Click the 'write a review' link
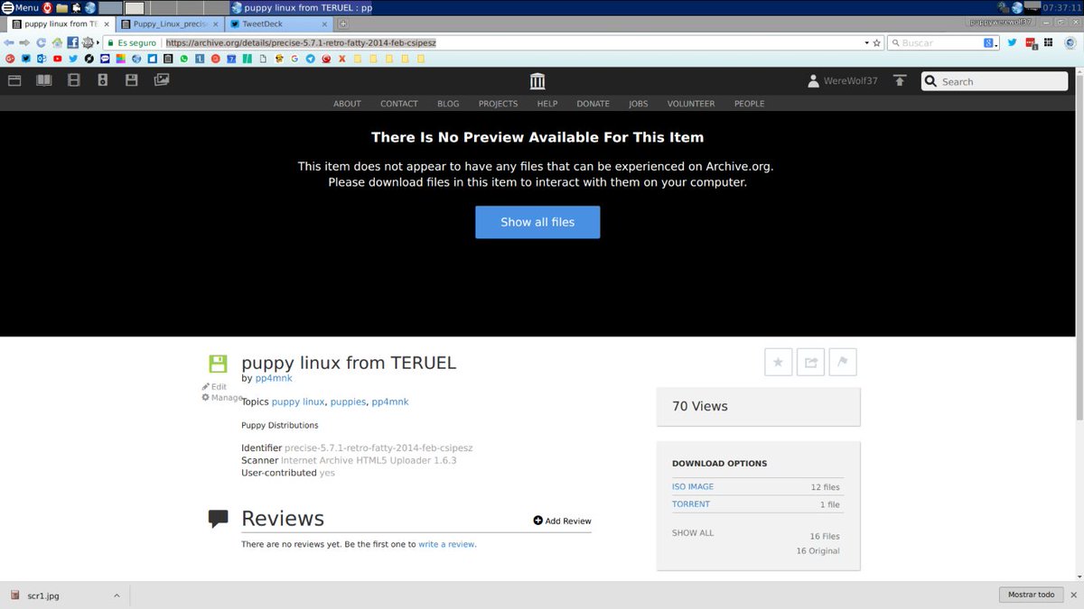Screen dimensions: 1084x609 (446, 544)
